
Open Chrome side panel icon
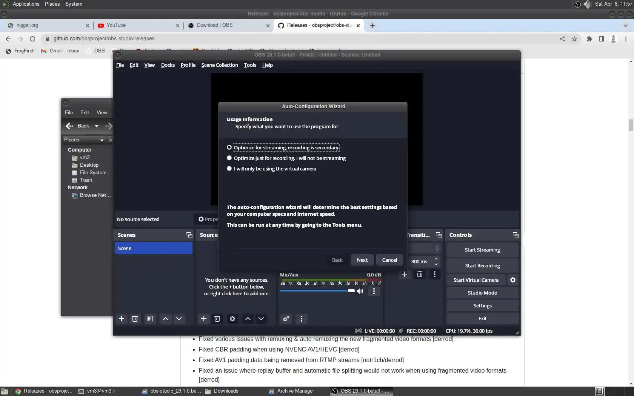tap(602, 38)
